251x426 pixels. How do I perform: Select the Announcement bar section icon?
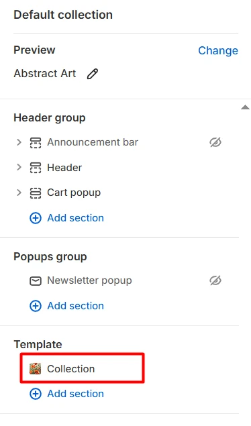(36, 142)
